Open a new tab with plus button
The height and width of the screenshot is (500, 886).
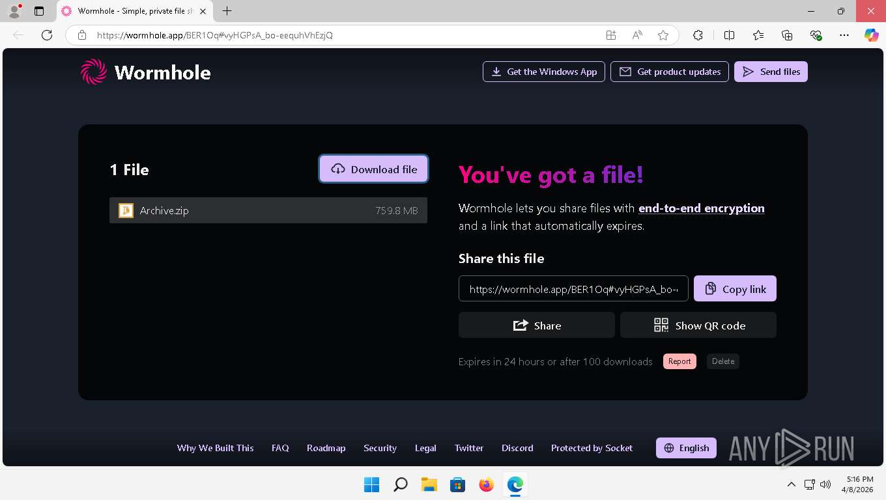227,11
